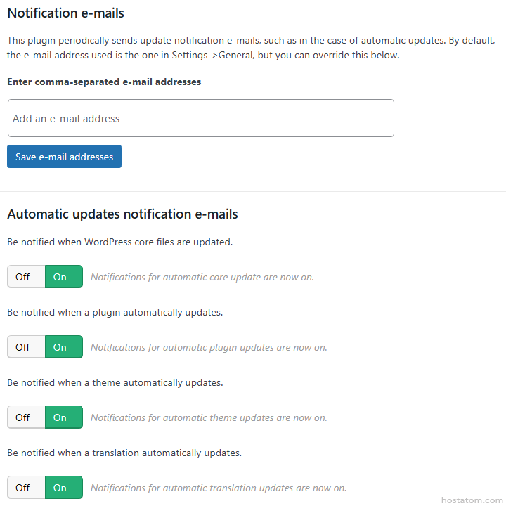Turn off translation update notifications

pos(26,488)
